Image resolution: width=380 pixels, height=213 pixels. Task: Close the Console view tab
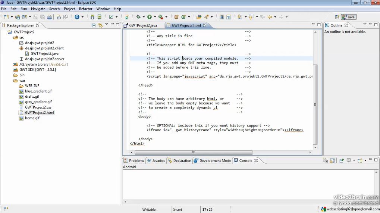point(256,160)
